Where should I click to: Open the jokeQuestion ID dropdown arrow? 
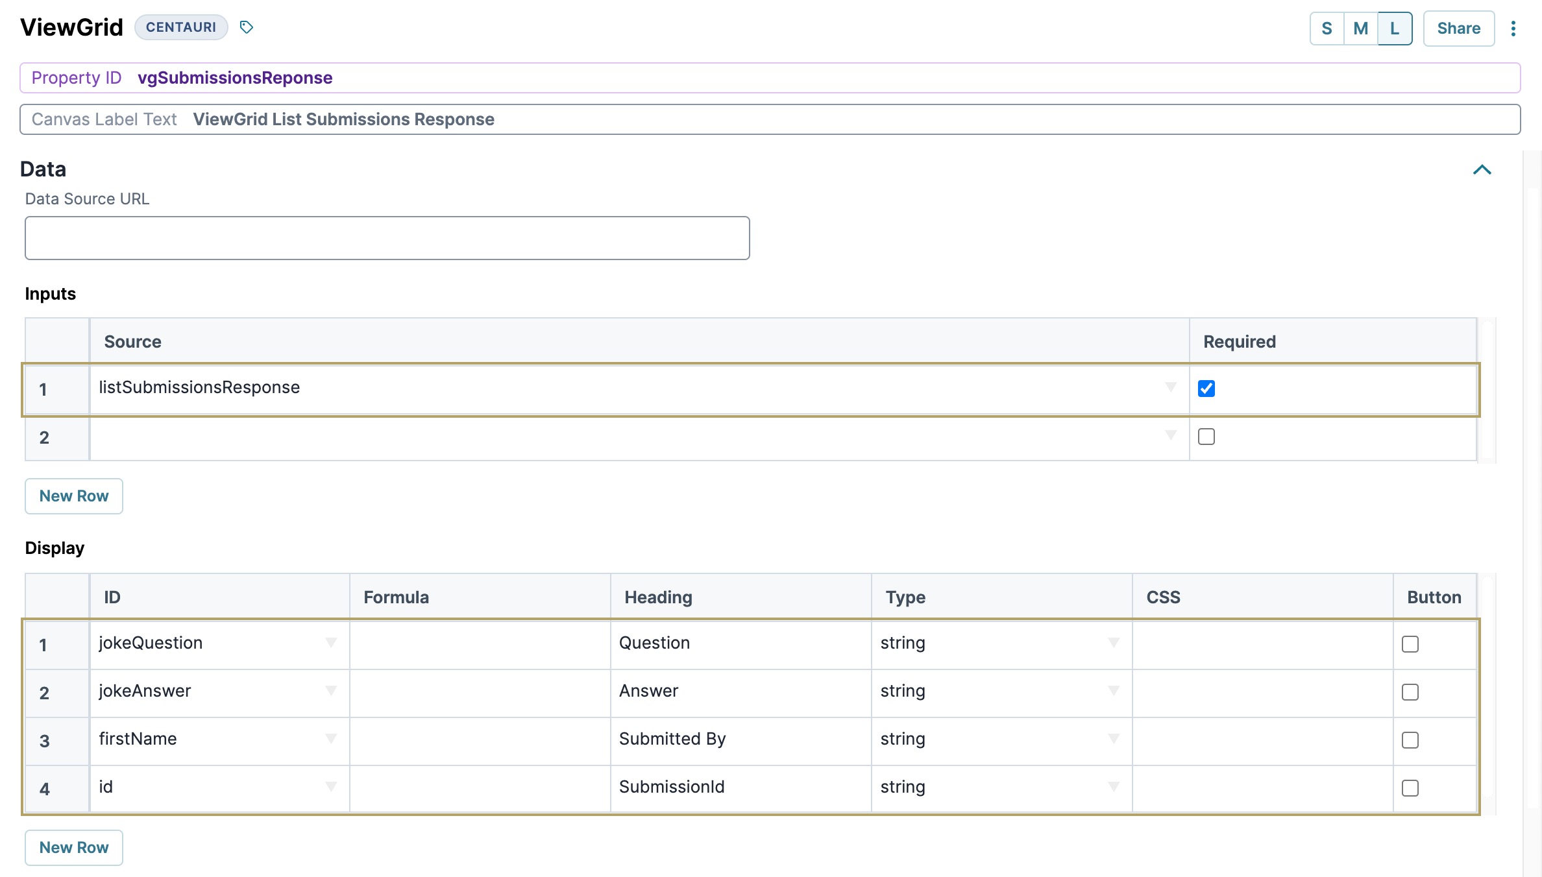331,643
